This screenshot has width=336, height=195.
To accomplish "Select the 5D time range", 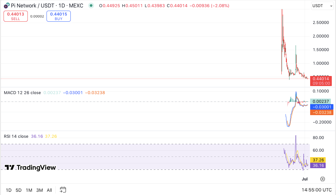I will pos(19,190).
